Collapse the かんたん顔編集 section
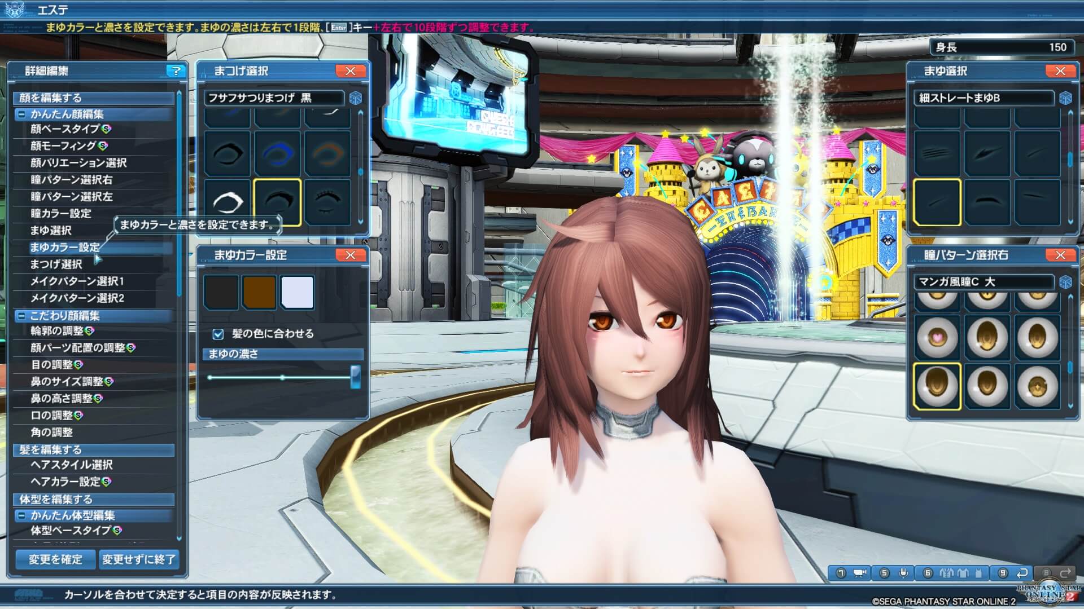The image size is (1084, 609). click(x=21, y=114)
